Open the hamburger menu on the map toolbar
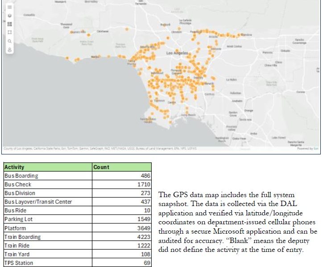Image resolution: width=323 pixels, height=267 pixels. [10, 8]
